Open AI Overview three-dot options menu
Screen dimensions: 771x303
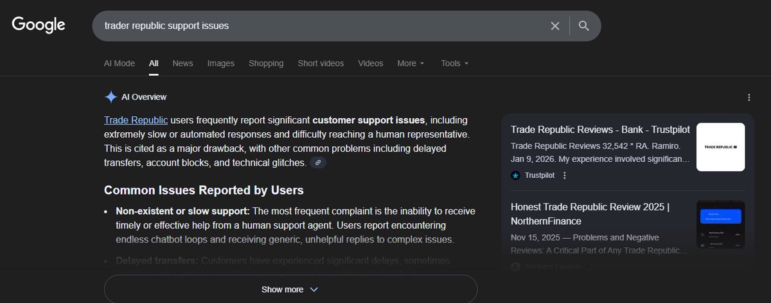[x=749, y=98]
